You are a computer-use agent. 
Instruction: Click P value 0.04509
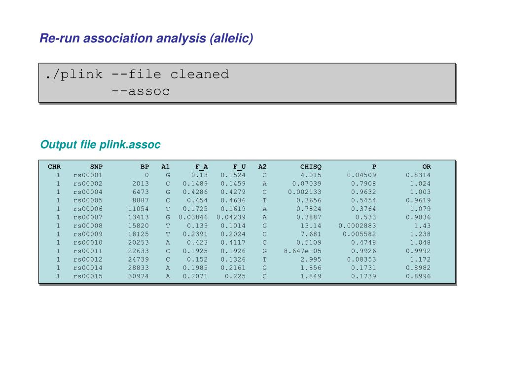click(361, 175)
